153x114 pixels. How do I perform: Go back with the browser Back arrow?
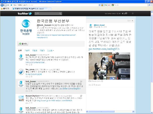2,5
